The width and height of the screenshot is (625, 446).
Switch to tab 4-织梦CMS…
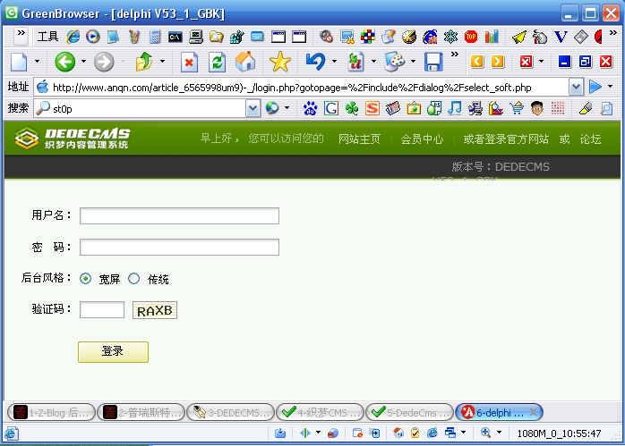320,412
